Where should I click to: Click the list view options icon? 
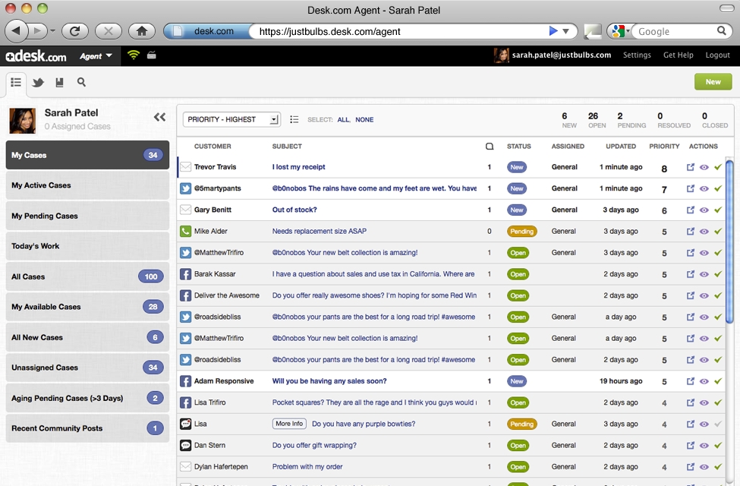[x=294, y=119]
